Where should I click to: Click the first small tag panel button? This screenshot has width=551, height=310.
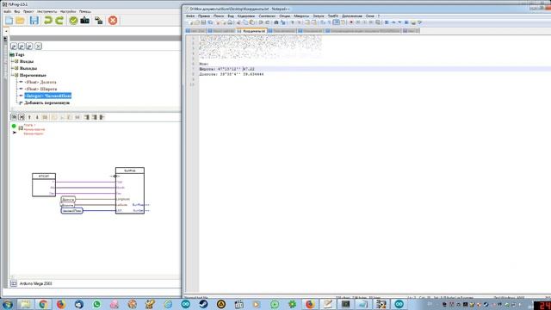[14, 46]
